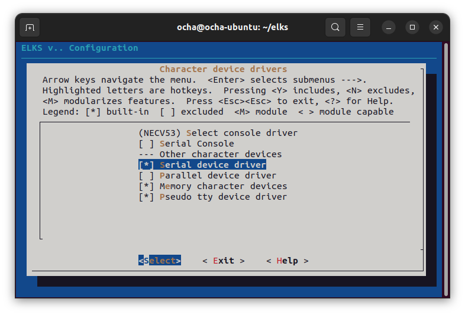Toggle the Serial device driver checkbox

coord(146,165)
